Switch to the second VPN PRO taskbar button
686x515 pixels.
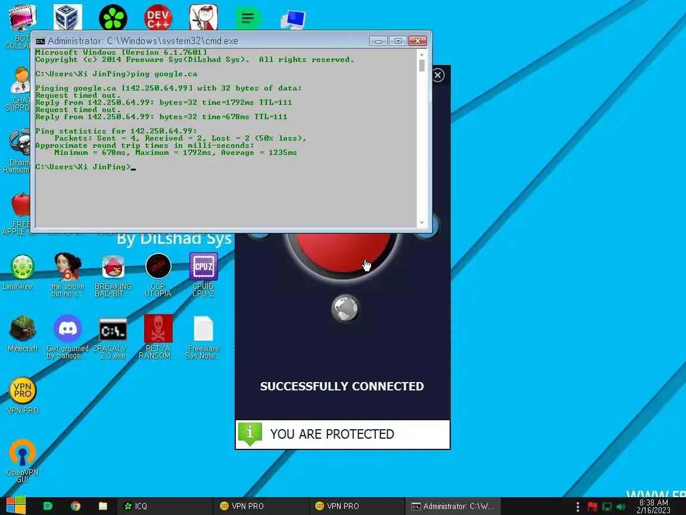tap(357, 506)
